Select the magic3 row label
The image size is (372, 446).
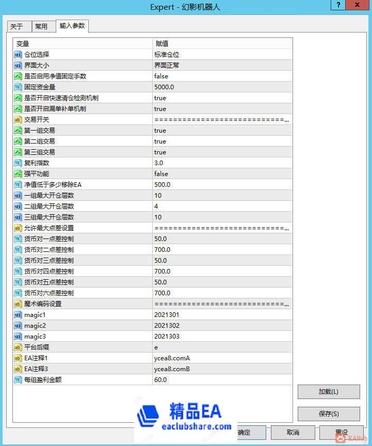(x=35, y=336)
